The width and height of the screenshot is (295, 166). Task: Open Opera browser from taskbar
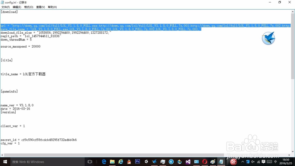tap(205, 162)
